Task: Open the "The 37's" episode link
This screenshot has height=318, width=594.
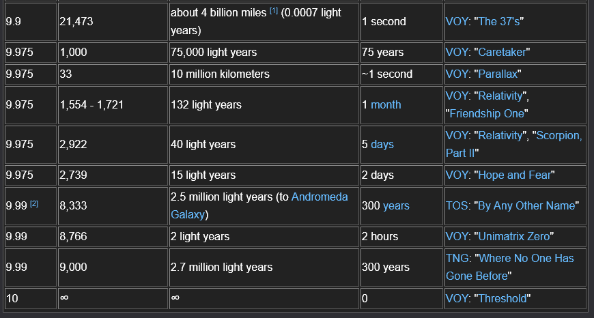Action: pyautogui.click(x=499, y=22)
